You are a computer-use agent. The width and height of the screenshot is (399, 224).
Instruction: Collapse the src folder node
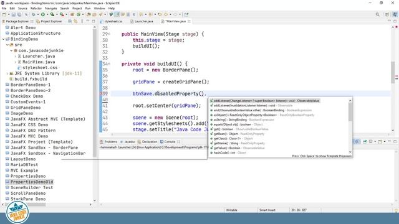[x=7, y=45]
